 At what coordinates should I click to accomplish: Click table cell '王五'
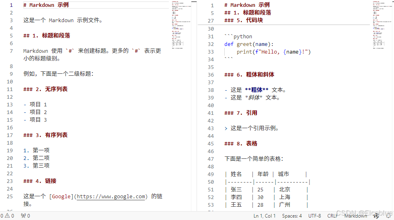click(236, 205)
